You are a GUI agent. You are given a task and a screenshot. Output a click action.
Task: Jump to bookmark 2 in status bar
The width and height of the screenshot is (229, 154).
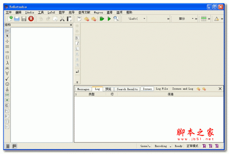pyautogui.click(x=210, y=146)
